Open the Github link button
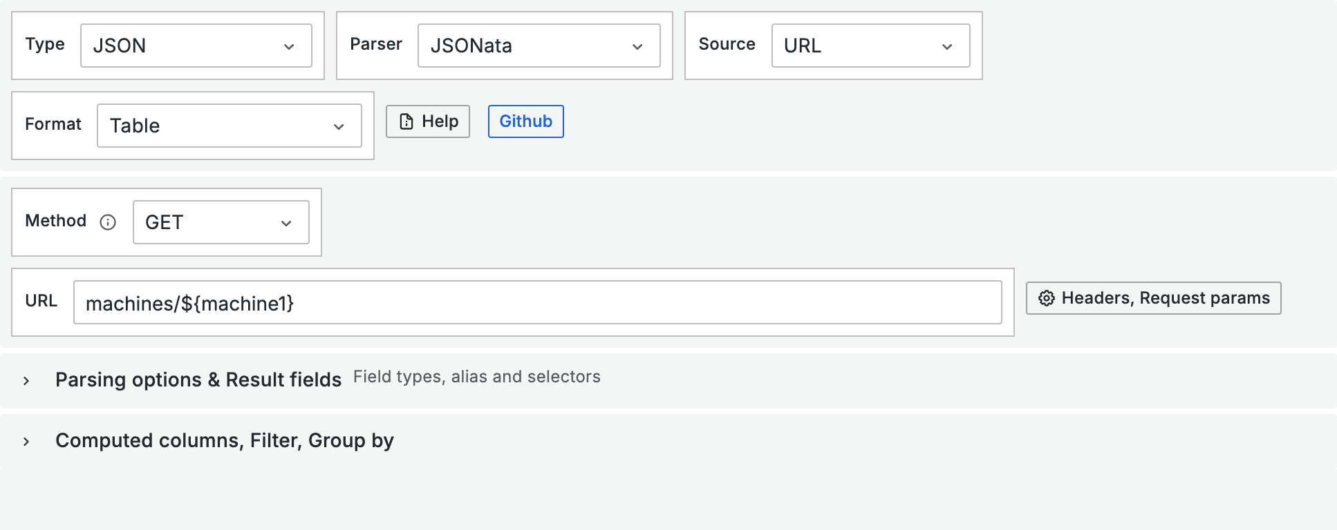 click(x=525, y=121)
